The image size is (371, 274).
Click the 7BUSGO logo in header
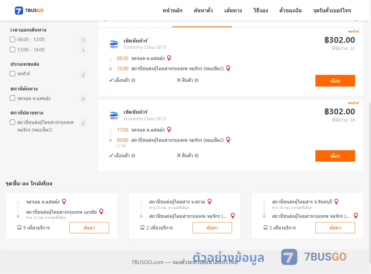coord(29,10)
